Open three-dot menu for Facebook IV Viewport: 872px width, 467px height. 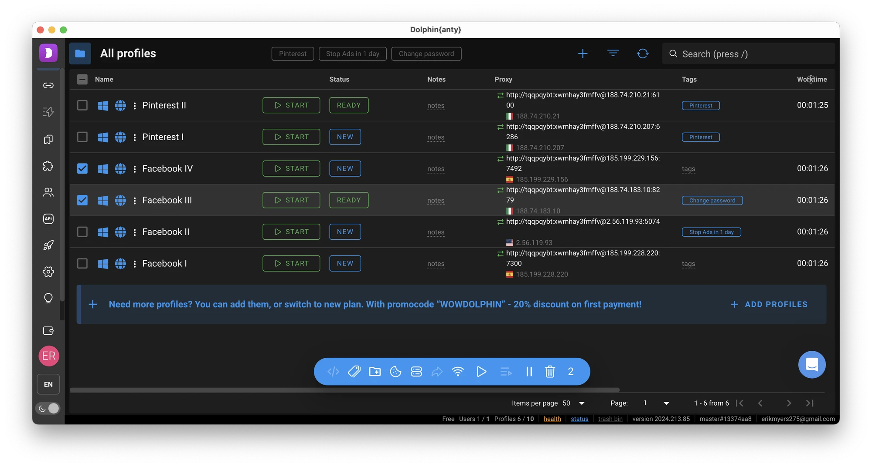[x=135, y=169]
